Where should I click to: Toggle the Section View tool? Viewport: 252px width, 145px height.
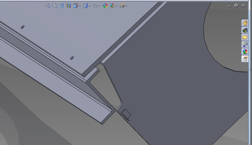point(69,6)
